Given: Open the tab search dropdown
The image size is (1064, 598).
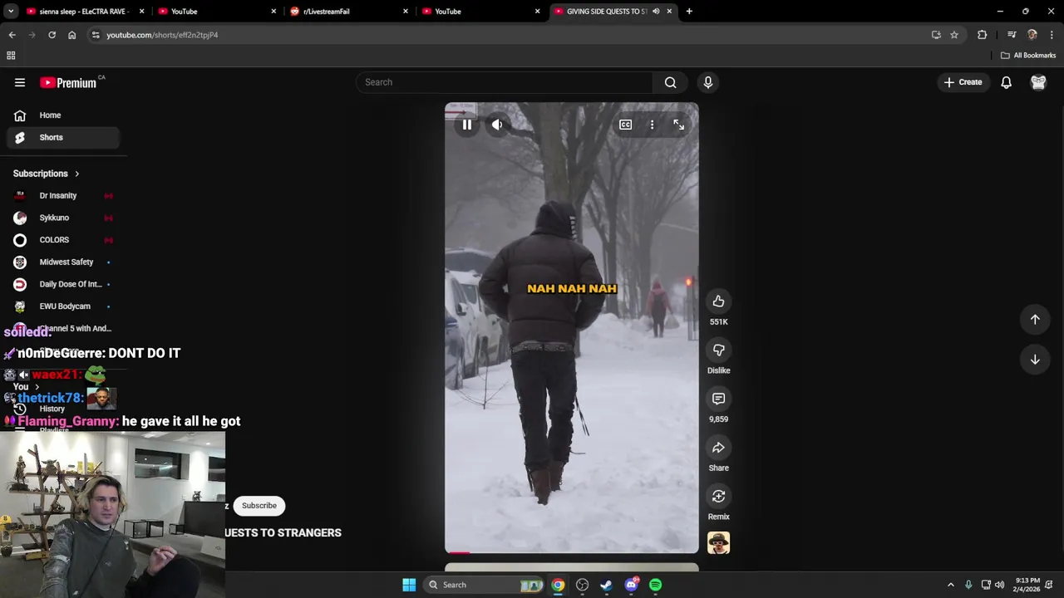Looking at the screenshot, I should pyautogui.click(x=11, y=12).
